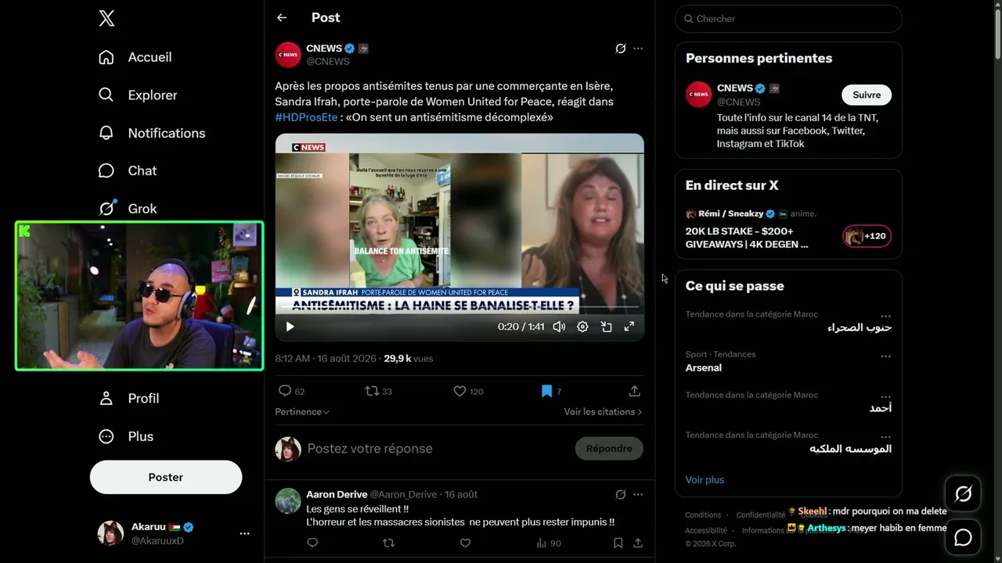Like the CNEWS post
Viewport: 1002px width, 563px height.
click(468, 391)
